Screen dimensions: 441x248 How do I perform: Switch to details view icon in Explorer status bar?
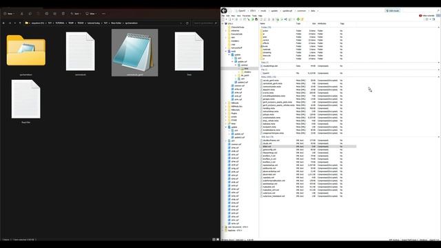[x=214, y=240]
